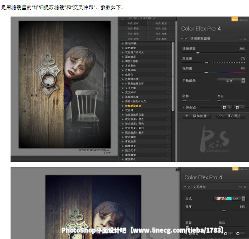Viewport: 249px width, 239px height.
Task: Select the 魅力光晕 filter in list
Action: tap(130, 150)
